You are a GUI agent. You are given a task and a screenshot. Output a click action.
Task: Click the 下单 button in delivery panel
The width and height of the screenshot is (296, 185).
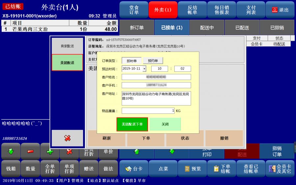point(146,138)
